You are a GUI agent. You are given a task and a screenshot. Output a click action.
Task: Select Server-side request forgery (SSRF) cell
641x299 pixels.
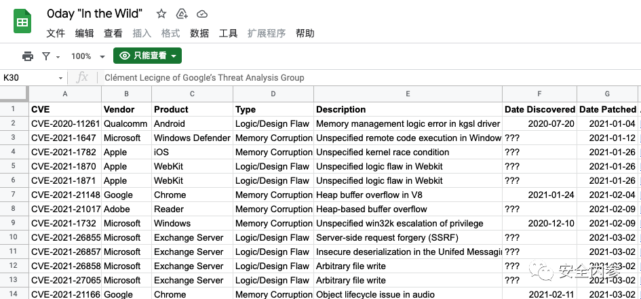408,237
